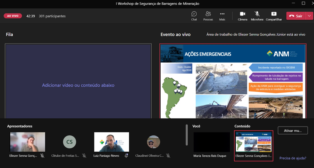
Task: Click muted mic icon beside Cléube de Freitas
Action: click(x=84, y=155)
